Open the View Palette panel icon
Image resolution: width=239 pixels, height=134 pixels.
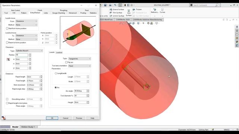237,38
